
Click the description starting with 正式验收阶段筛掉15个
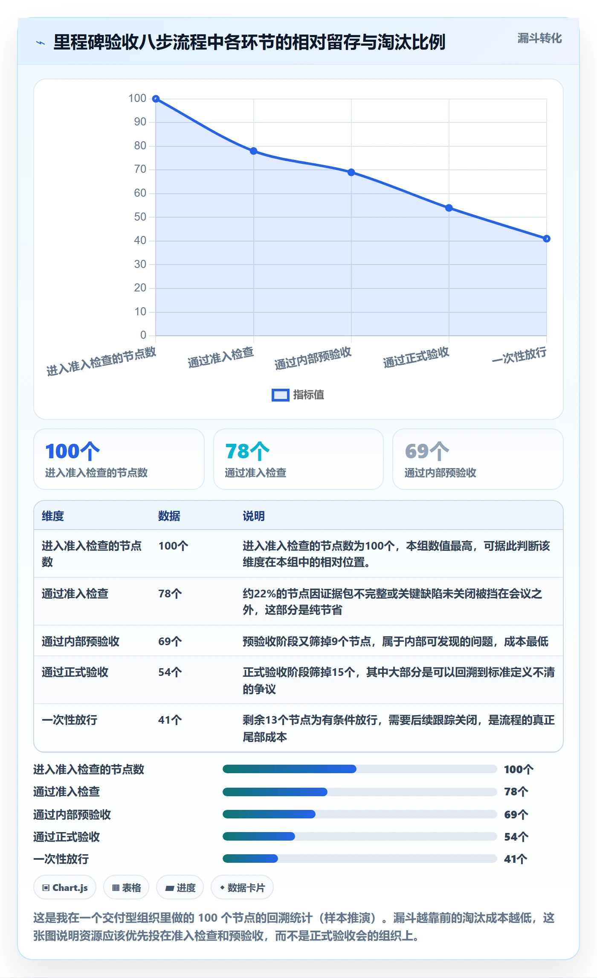(x=399, y=680)
